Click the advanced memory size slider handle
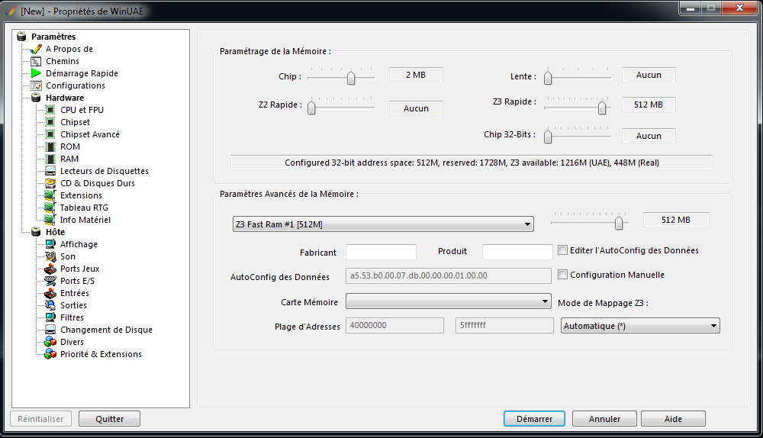Screen dimensions: 763x438 tap(619, 222)
